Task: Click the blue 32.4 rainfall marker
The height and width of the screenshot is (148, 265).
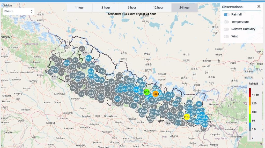Action: (x=98, y=79)
